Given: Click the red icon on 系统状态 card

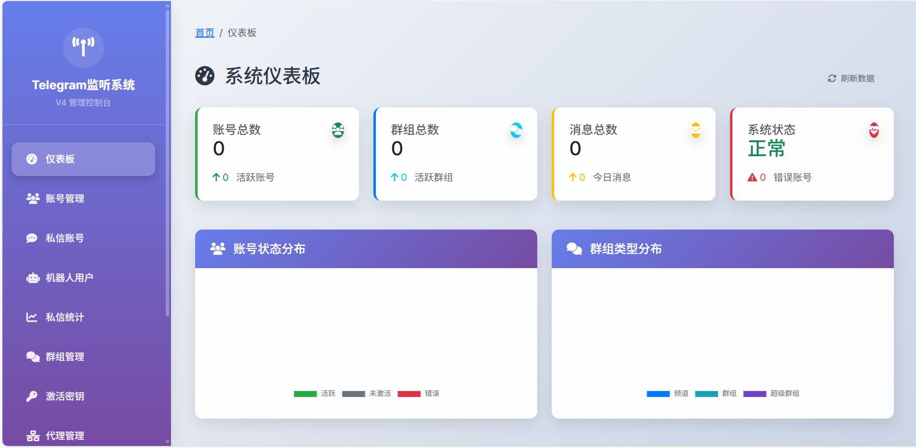Looking at the screenshot, I should (874, 130).
